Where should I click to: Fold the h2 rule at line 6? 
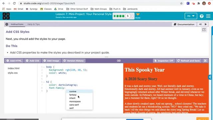[44, 82]
